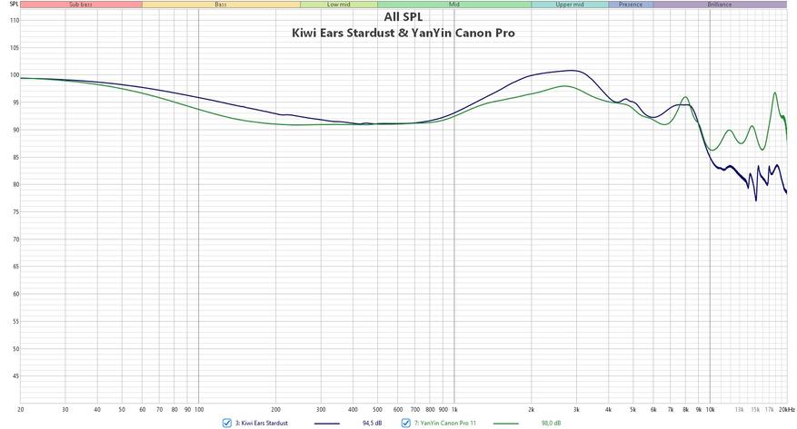Click the 3k frequency axis tick
The image size is (797, 429).
click(x=576, y=409)
